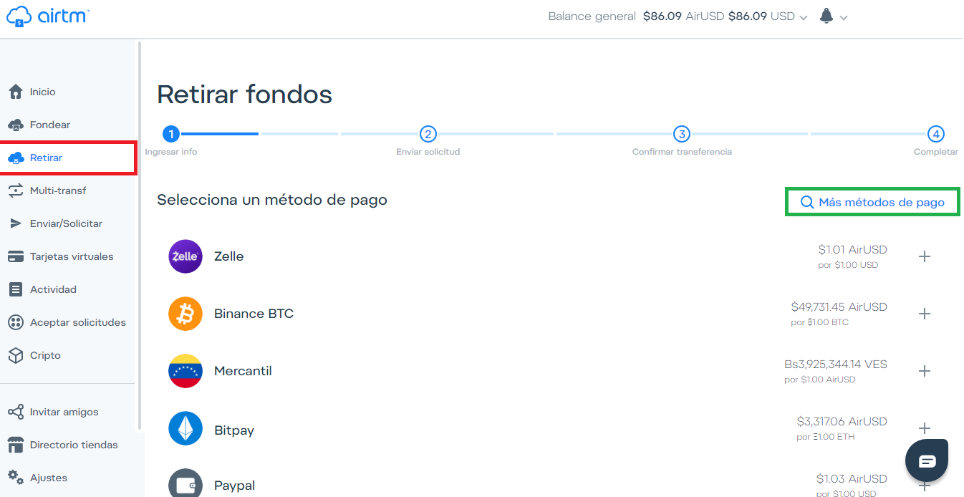Click step 3 Confirmar transferencia circle
The width and height of the screenshot is (964, 497).
tap(682, 134)
